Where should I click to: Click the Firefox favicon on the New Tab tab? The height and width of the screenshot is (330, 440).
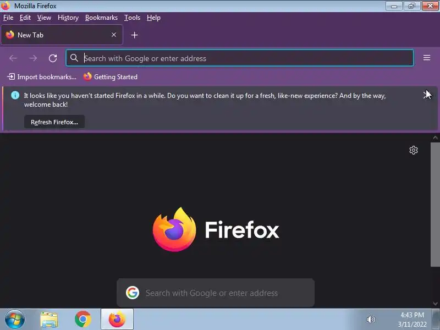coord(10,35)
